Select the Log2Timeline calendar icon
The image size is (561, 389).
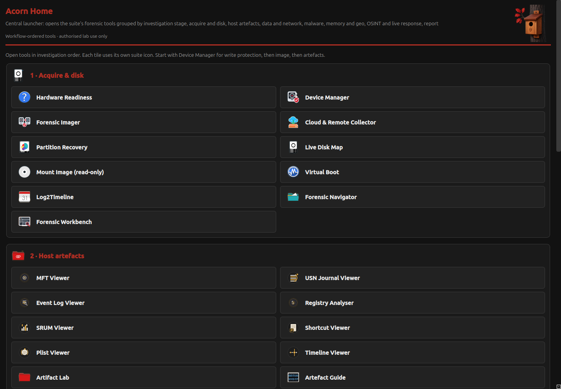click(x=25, y=197)
